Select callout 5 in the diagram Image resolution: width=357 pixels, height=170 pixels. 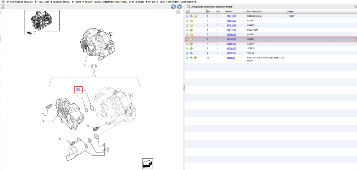coord(77,96)
